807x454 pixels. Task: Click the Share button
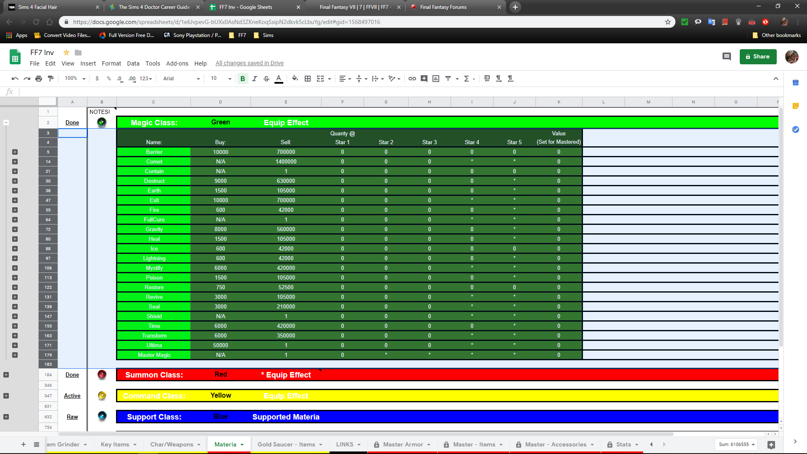click(x=758, y=56)
